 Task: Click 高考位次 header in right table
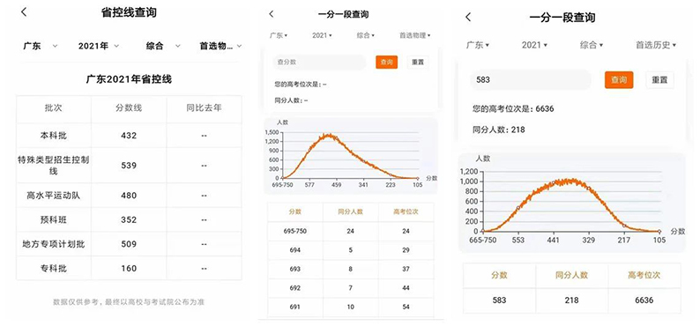click(x=644, y=276)
